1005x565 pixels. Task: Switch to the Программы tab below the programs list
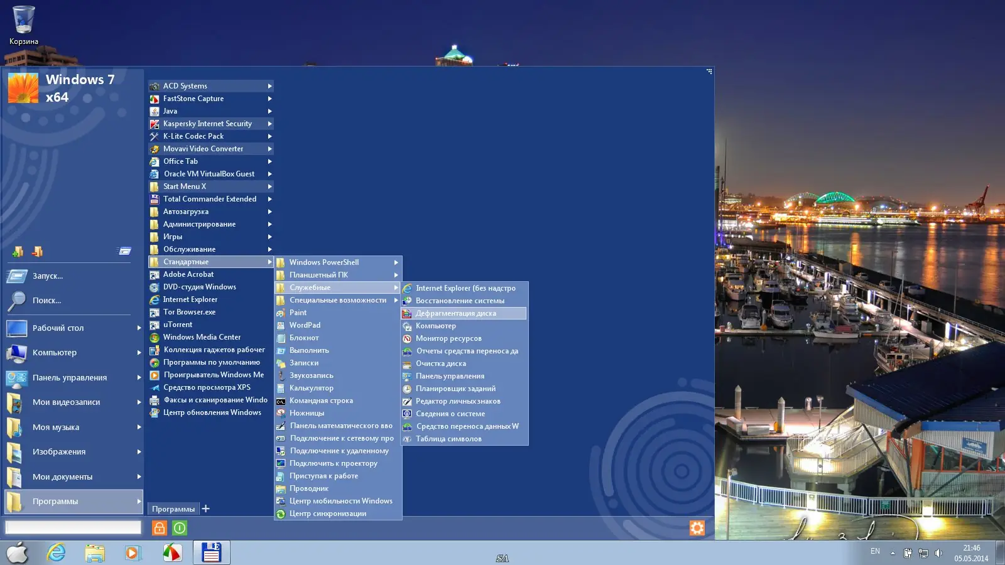pos(173,509)
